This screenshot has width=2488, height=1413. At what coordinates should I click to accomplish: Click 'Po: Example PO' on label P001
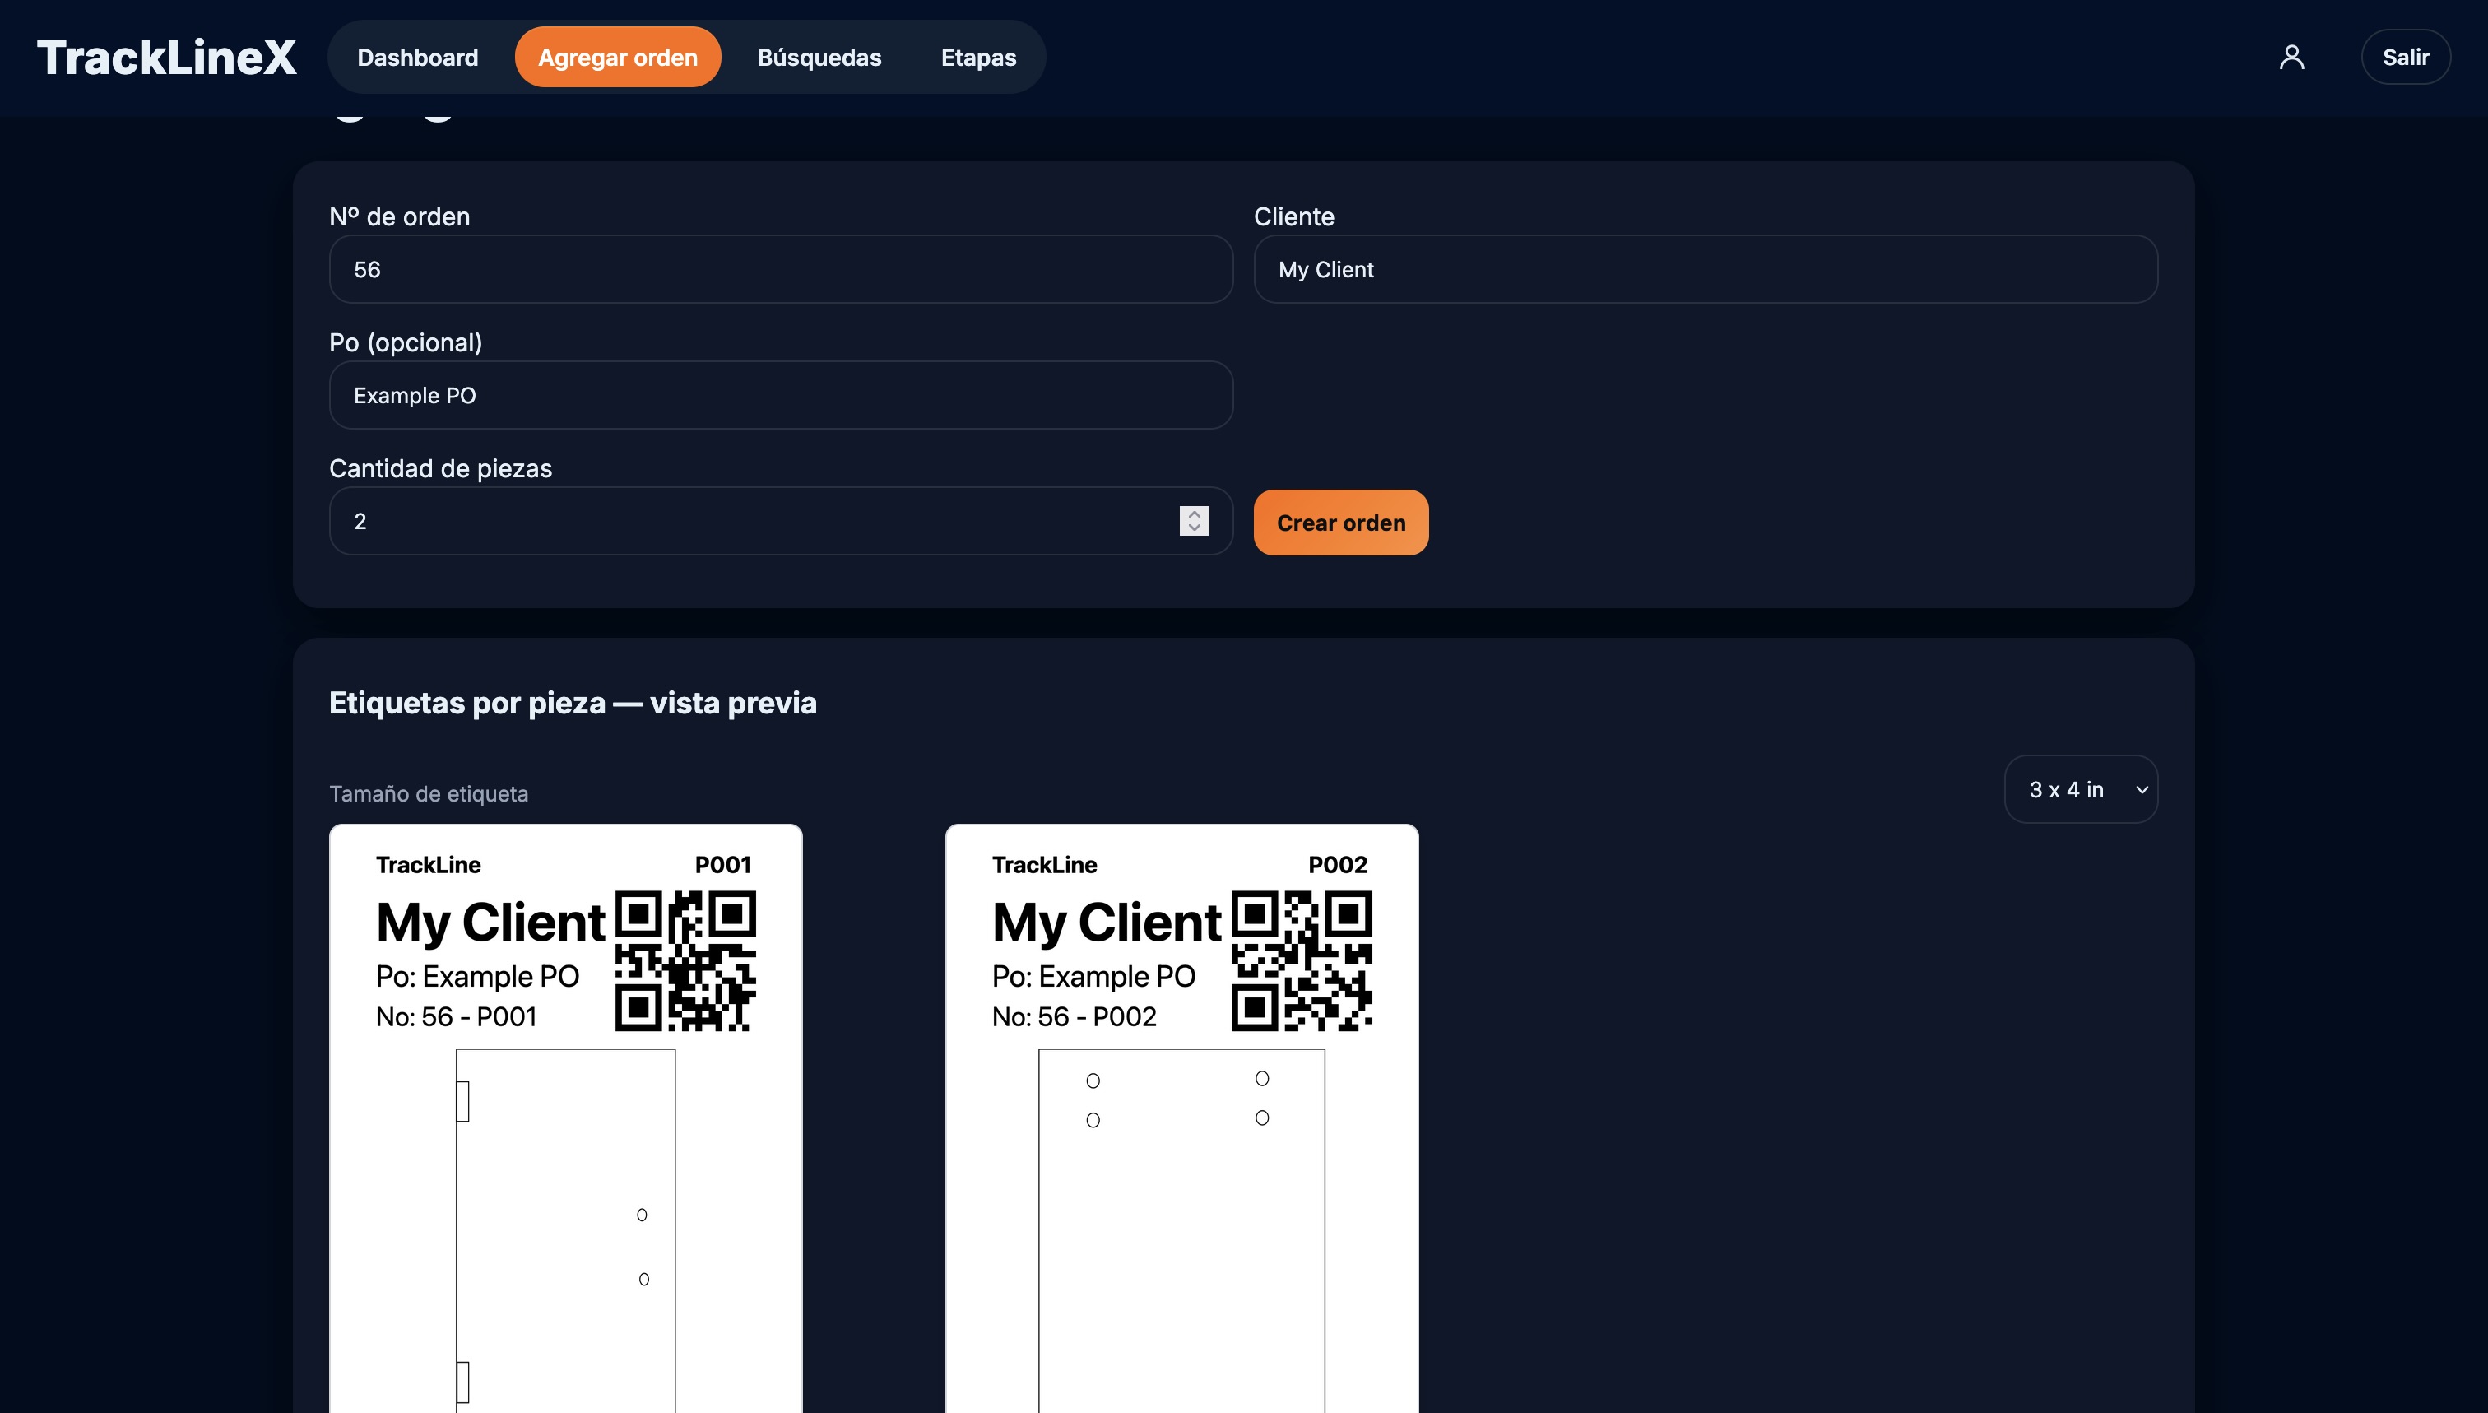pos(477,976)
